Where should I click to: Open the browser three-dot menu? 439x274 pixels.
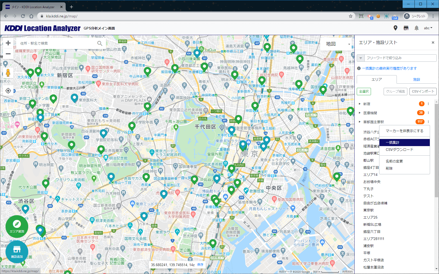pos(433,16)
